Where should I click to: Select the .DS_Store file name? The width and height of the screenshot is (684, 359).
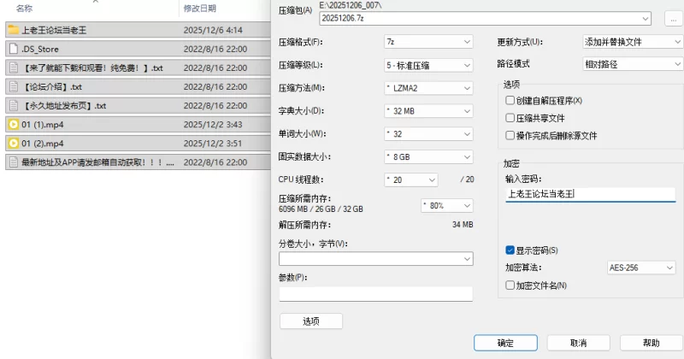click(40, 49)
